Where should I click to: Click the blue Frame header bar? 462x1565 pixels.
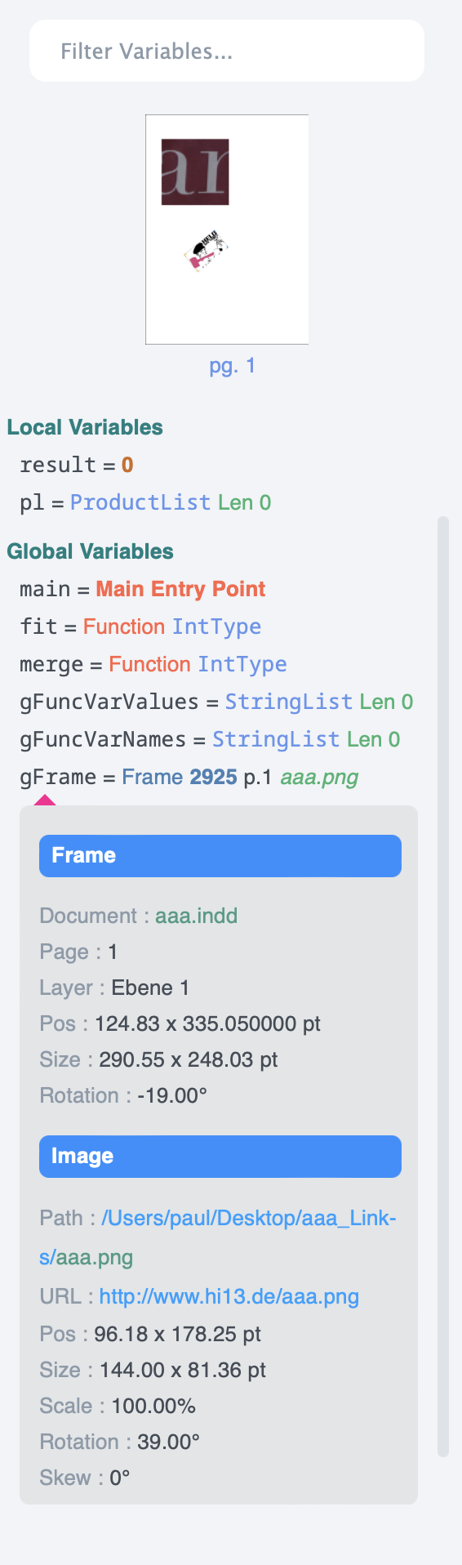[220, 856]
